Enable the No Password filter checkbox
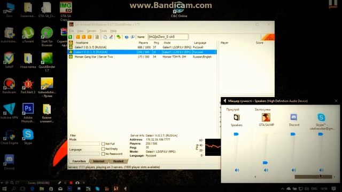 [103, 154]
